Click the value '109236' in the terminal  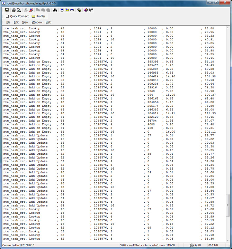153,84
